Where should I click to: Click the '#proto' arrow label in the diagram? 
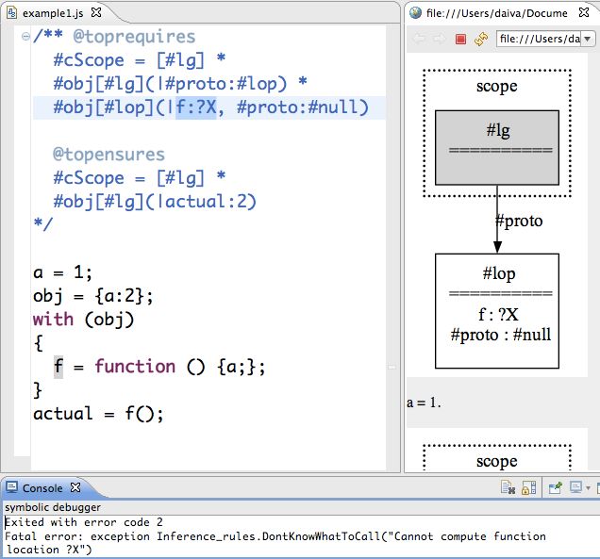click(x=519, y=221)
